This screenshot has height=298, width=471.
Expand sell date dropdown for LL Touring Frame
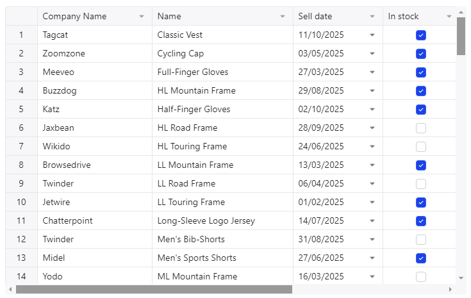click(x=372, y=203)
